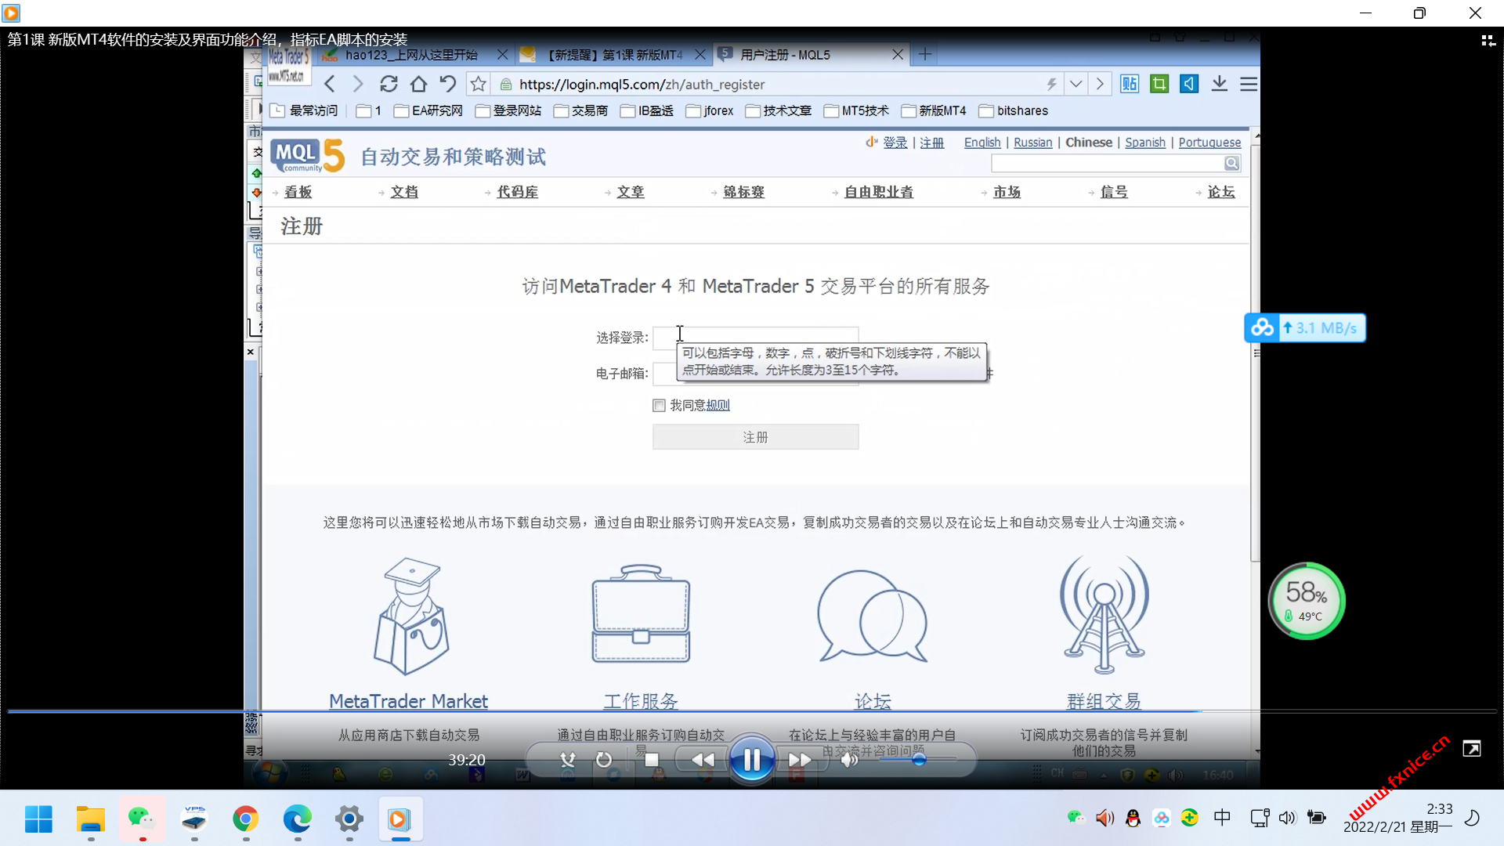Switch language to Spanish
1504x846 pixels.
tap(1145, 143)
